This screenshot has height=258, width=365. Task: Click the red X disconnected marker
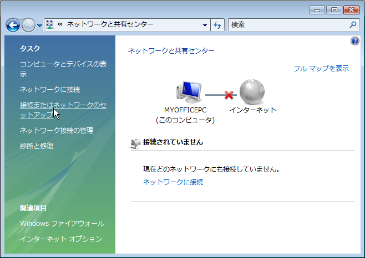[229, 95]
